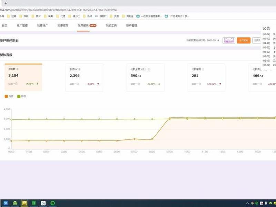Select the last 7 days filter button
This screenshot has width=276, height=207.
(257, 40)
